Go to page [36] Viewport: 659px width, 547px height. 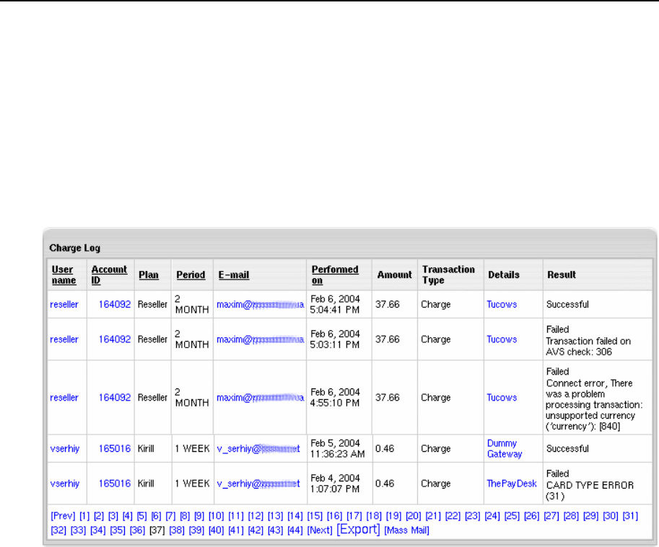point(137,530)
